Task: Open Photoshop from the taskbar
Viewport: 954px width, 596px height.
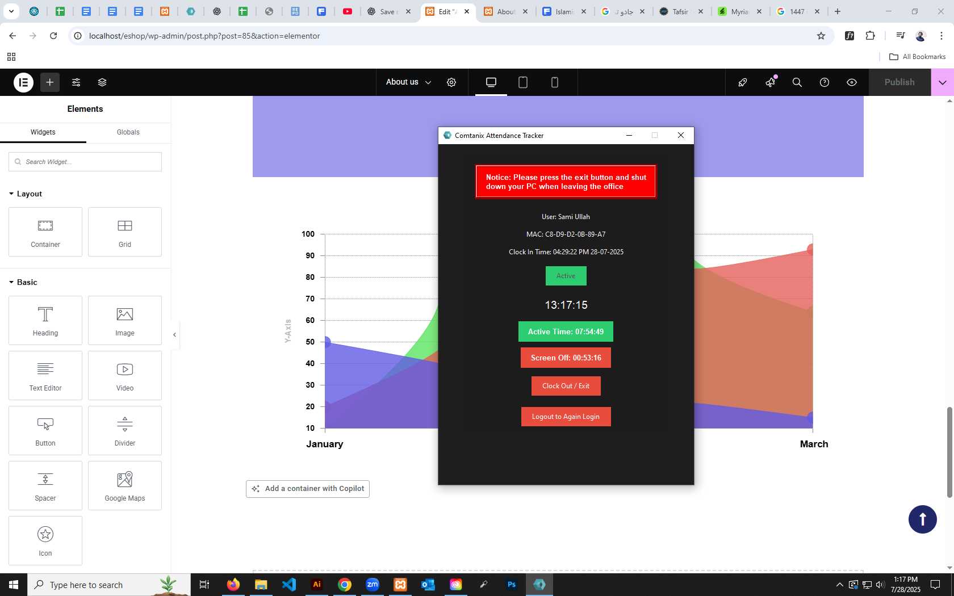Action: coord(512,585)
